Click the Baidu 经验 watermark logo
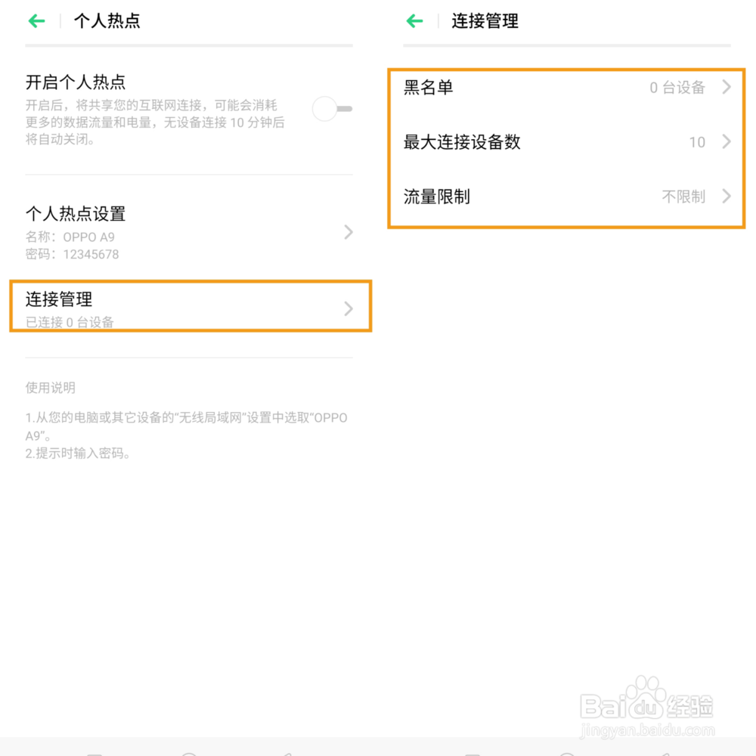This screenshot has width=756, height=756. pos(647,708)
